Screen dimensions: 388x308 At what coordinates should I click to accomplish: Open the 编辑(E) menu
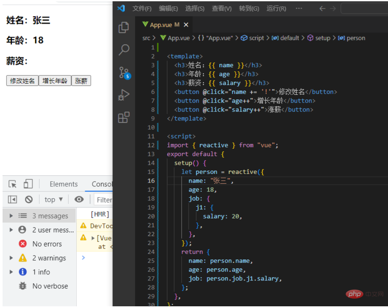click(168, 9)
